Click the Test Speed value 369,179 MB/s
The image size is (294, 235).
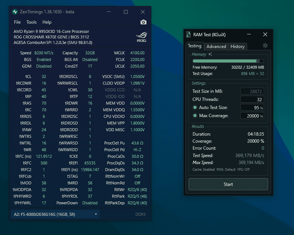[250, 156]
